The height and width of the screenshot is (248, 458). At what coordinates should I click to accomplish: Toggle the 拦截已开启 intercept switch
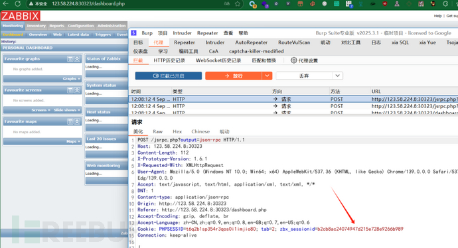click(169, 76)
